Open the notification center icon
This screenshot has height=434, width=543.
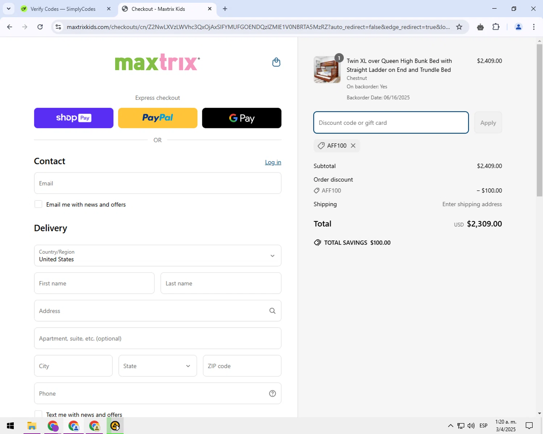(529, 426)
